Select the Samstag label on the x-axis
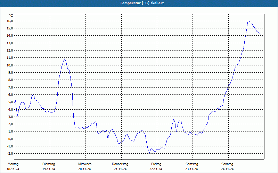 (191, 164)
